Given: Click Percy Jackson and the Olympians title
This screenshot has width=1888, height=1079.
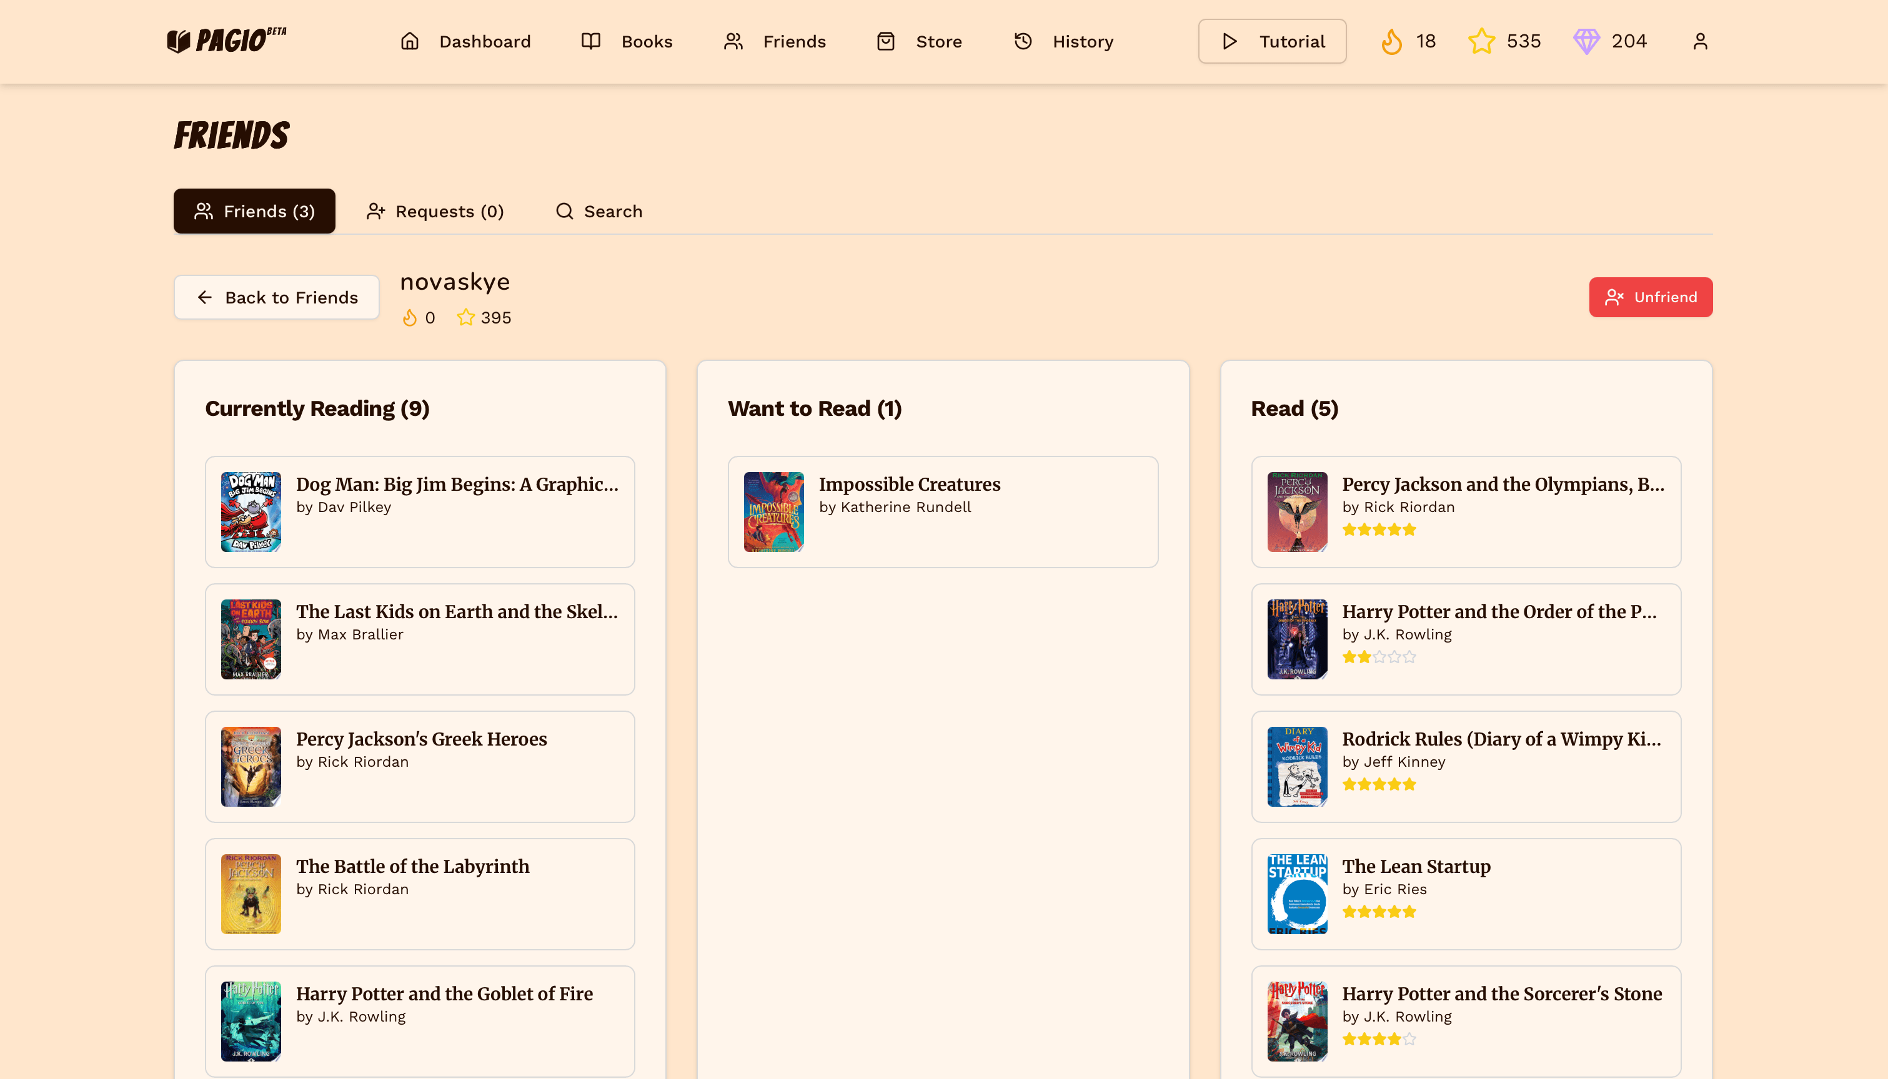Looking at the screenshot, I should [x=1503, y=484].
